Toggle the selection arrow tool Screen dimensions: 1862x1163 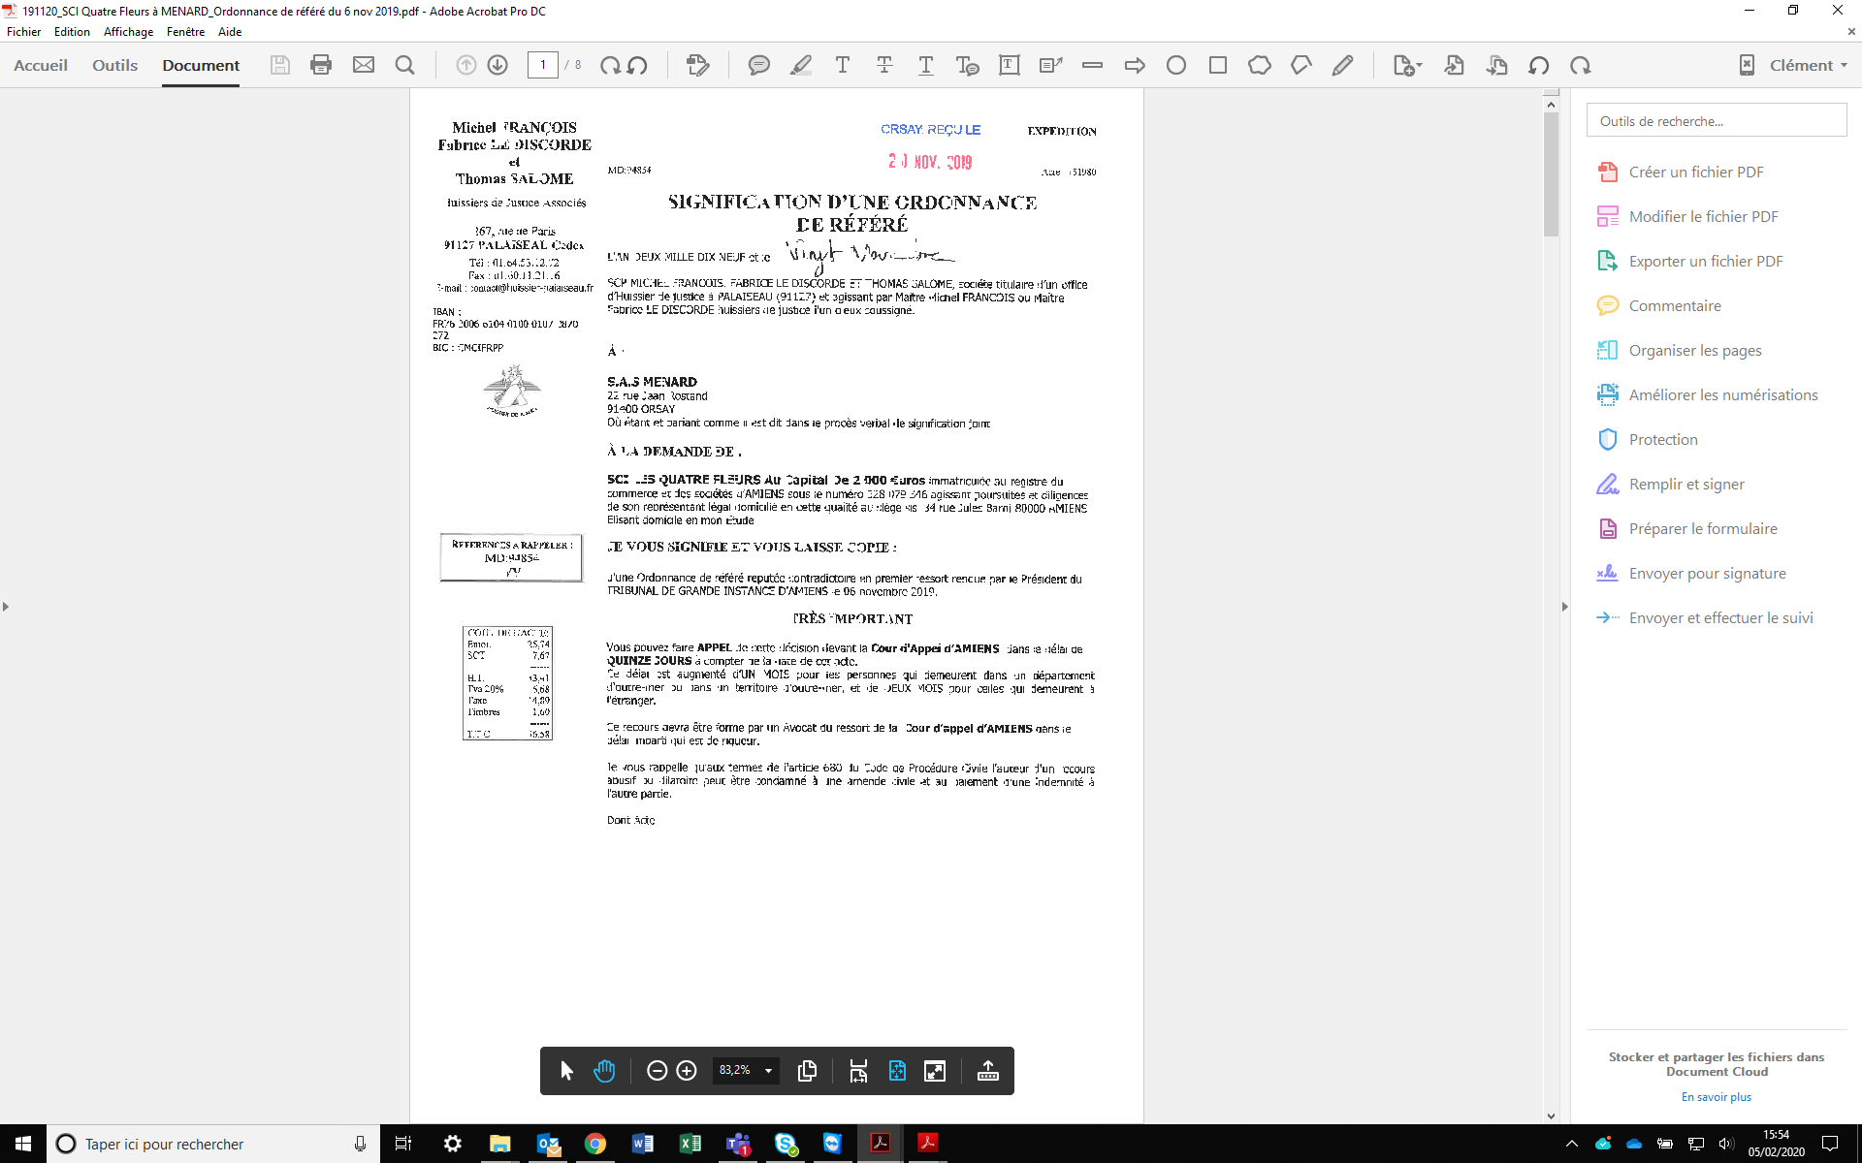566,1071
